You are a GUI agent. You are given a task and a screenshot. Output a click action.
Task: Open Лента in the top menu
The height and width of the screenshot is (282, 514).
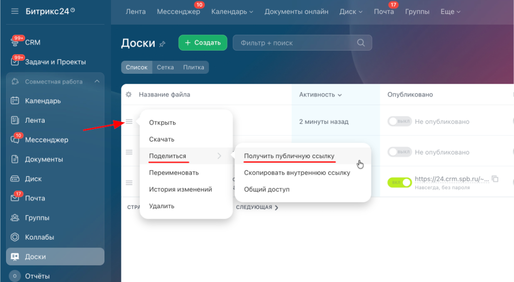[136, 12]
